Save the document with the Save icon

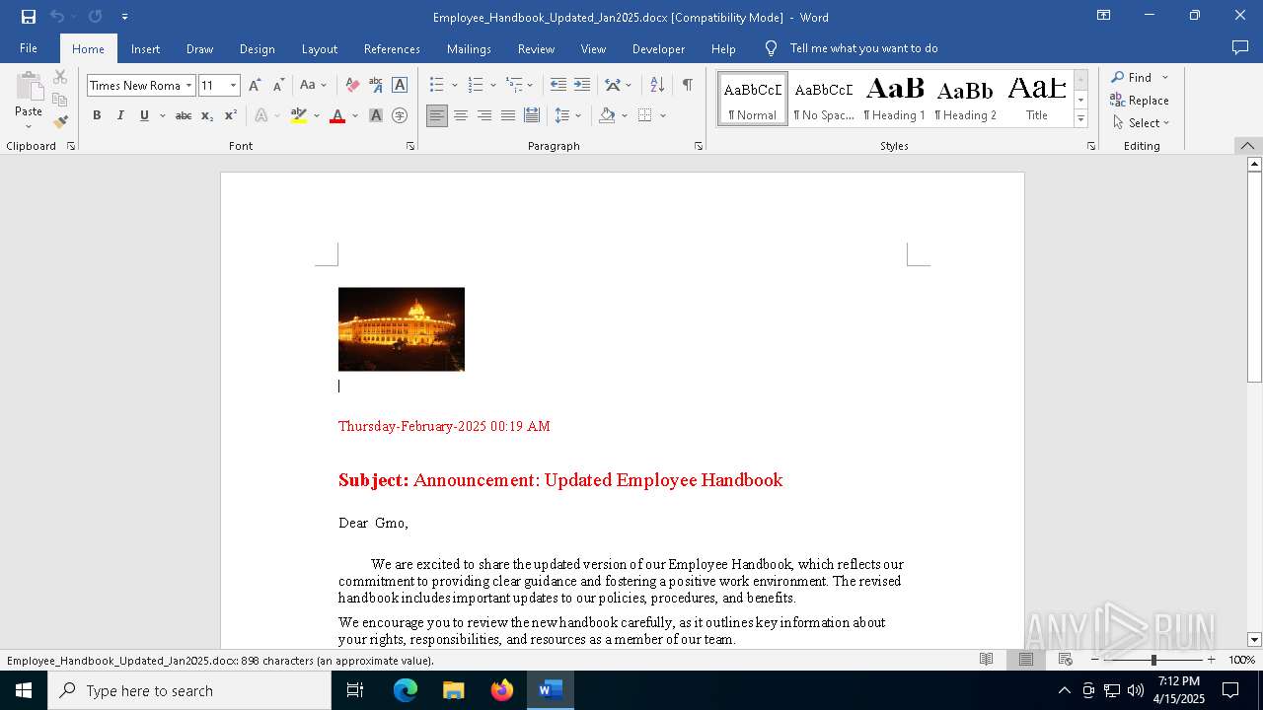pyautogui.click(x=29, y=16)
